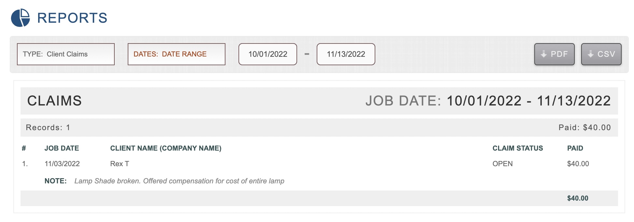Click the PAID column header
This screenshot has height=222, width=634.
tap(575, 148)
